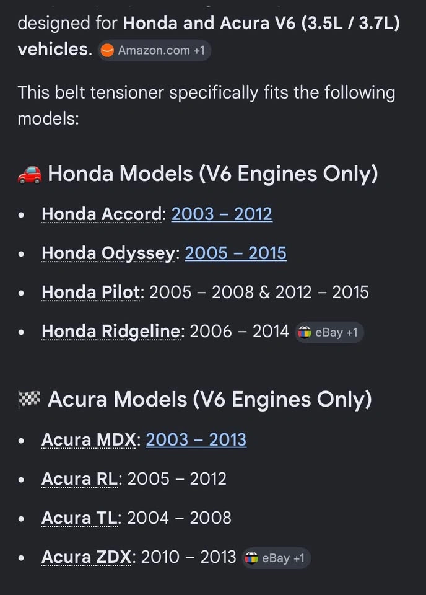426x595 pixels.
Task: Select the underlined Acura ZDX term
Action: (87, 557)
